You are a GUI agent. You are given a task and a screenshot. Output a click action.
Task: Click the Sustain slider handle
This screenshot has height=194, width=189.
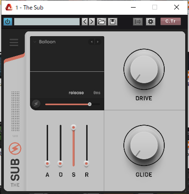pyautogui.click(x=73, y=127)
